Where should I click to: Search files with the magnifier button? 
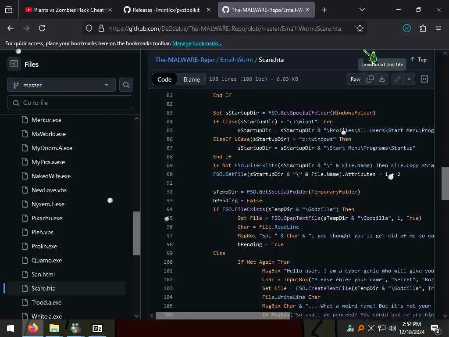[126, 85]
